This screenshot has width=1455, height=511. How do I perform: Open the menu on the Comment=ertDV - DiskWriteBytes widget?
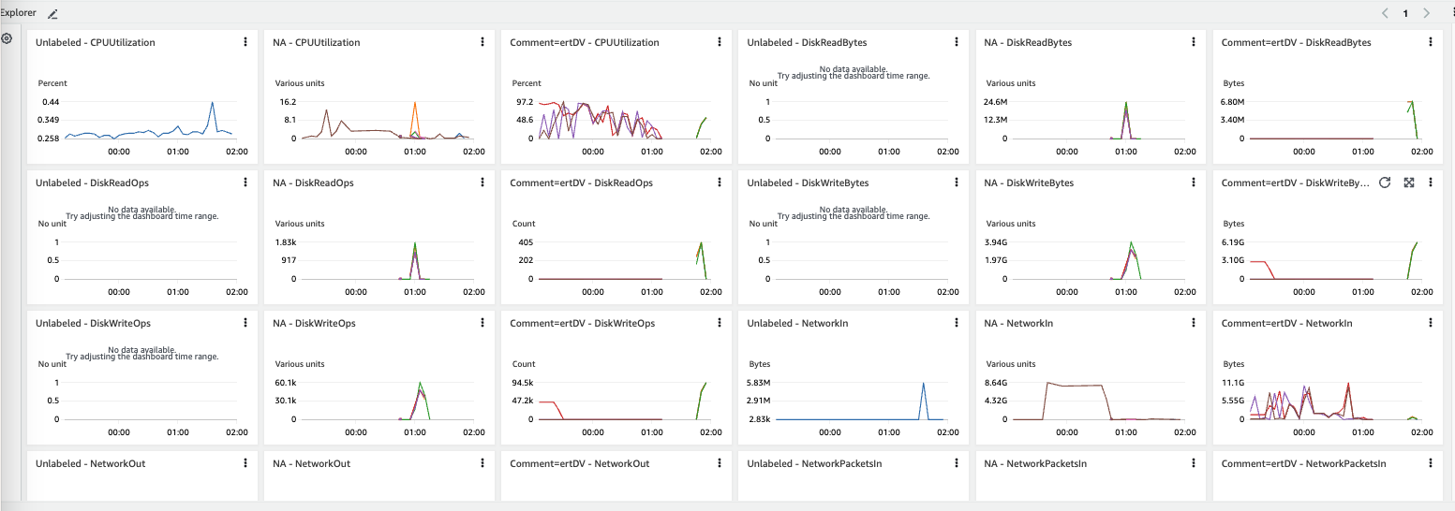tap(1431, 182)
